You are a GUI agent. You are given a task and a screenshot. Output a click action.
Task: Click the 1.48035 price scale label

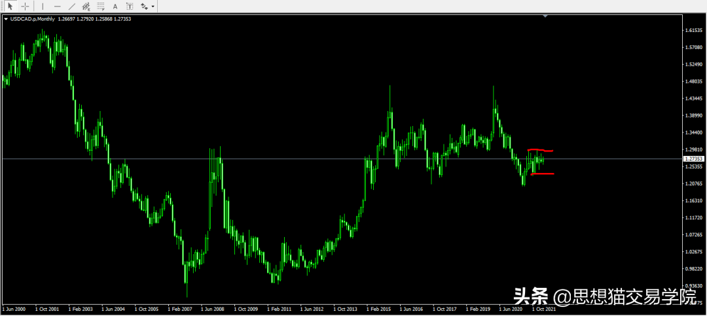(695, 82)
